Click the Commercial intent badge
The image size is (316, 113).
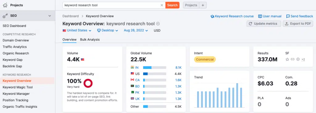coord(205,59)
